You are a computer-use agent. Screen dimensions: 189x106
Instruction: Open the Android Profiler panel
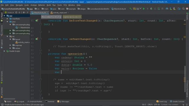tap(35, 102)
